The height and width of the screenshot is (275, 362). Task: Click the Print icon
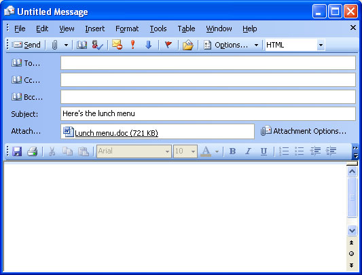pos(33,151)
